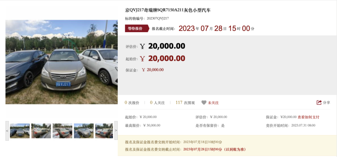Viewport: 337px width, 157px height.
Task: Select the third car thumbnail
Action: (x=62, y=131)
